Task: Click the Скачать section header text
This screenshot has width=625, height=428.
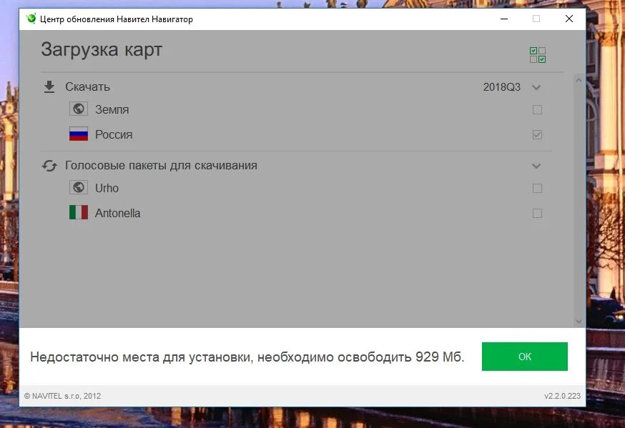Action: coord(88,86)
